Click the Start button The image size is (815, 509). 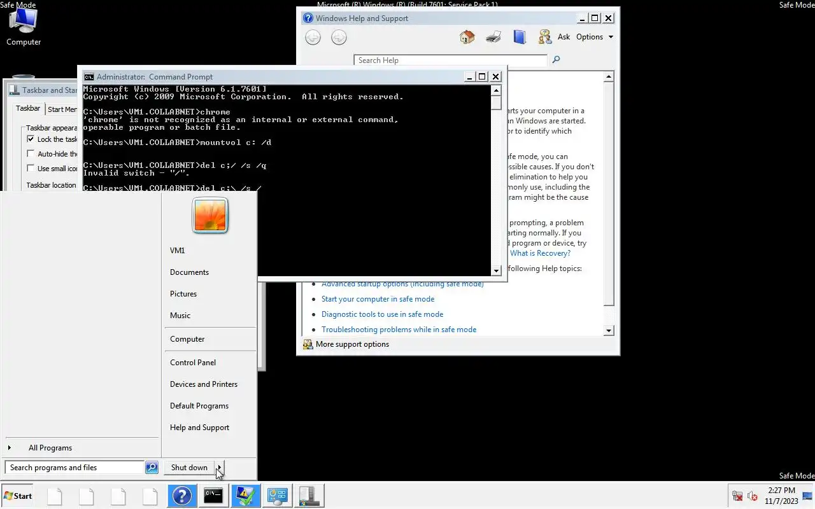[18, 496]
